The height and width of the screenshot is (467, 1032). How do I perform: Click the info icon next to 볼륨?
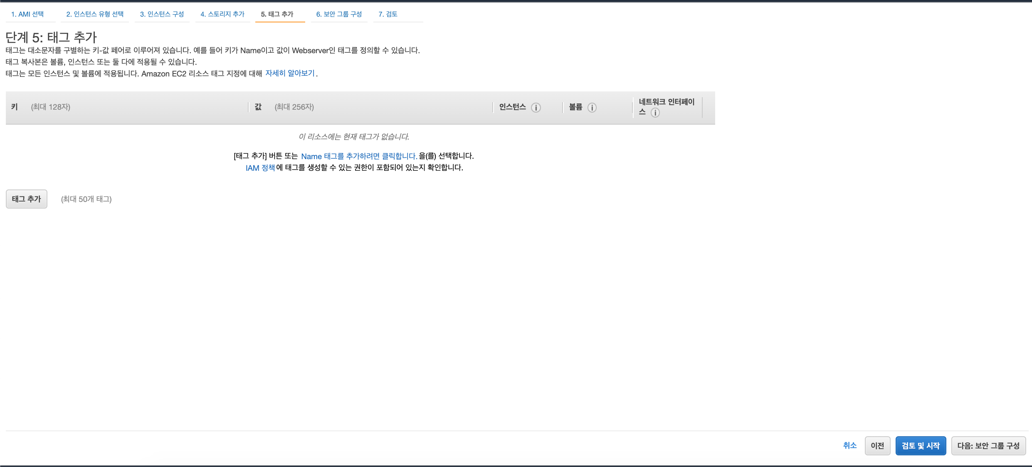pyautogui.click(x=592, y=108)
